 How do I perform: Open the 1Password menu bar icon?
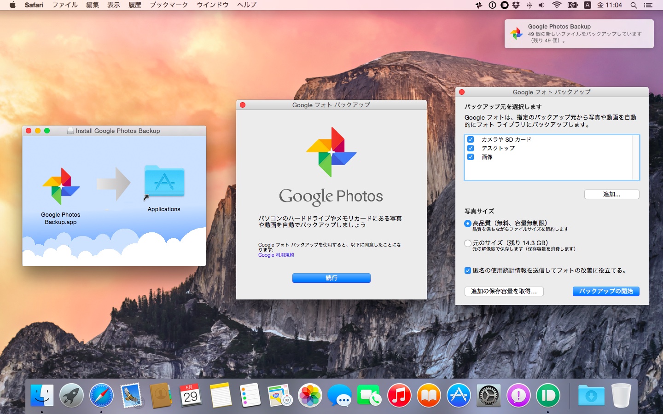pos(492,5)
